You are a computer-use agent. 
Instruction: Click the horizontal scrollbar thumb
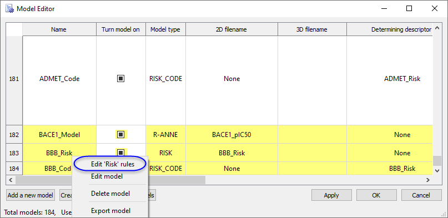110,180
